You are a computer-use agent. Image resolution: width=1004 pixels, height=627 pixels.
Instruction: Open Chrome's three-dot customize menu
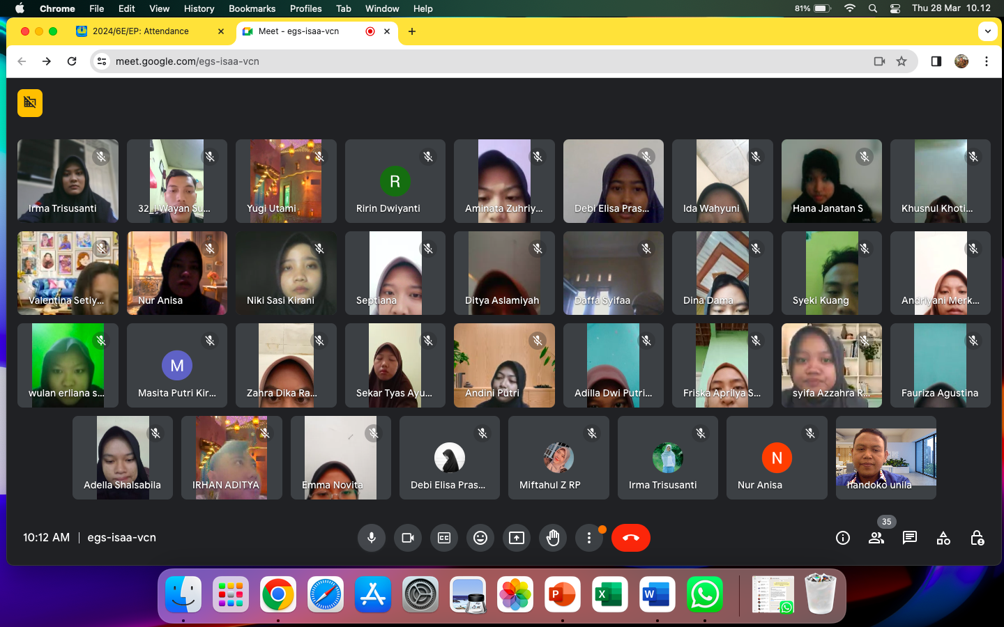987,61
